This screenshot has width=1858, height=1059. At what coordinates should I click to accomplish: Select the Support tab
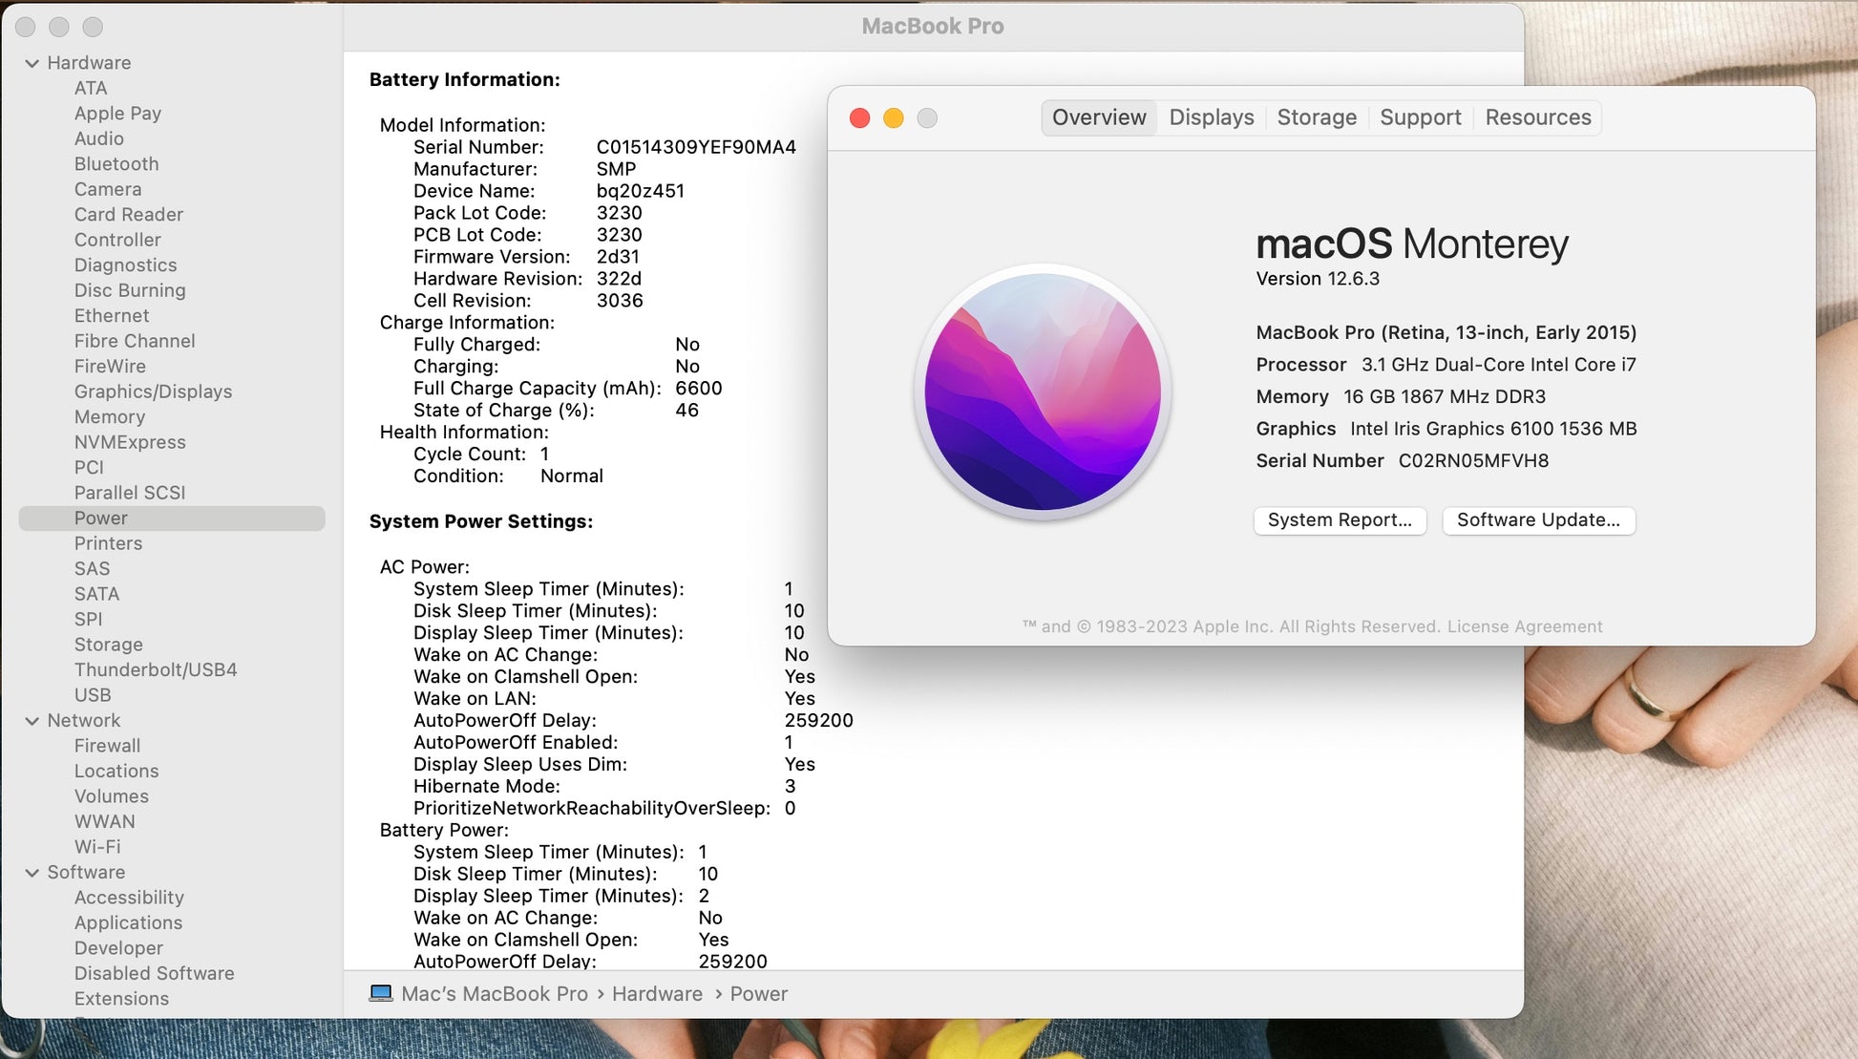click(1420, 117)
